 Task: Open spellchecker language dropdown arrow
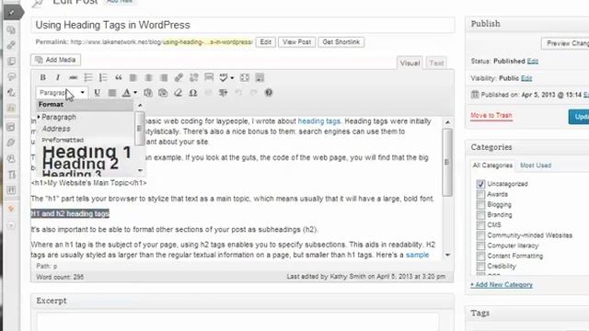pyautogui.click(x=232, y=77)
